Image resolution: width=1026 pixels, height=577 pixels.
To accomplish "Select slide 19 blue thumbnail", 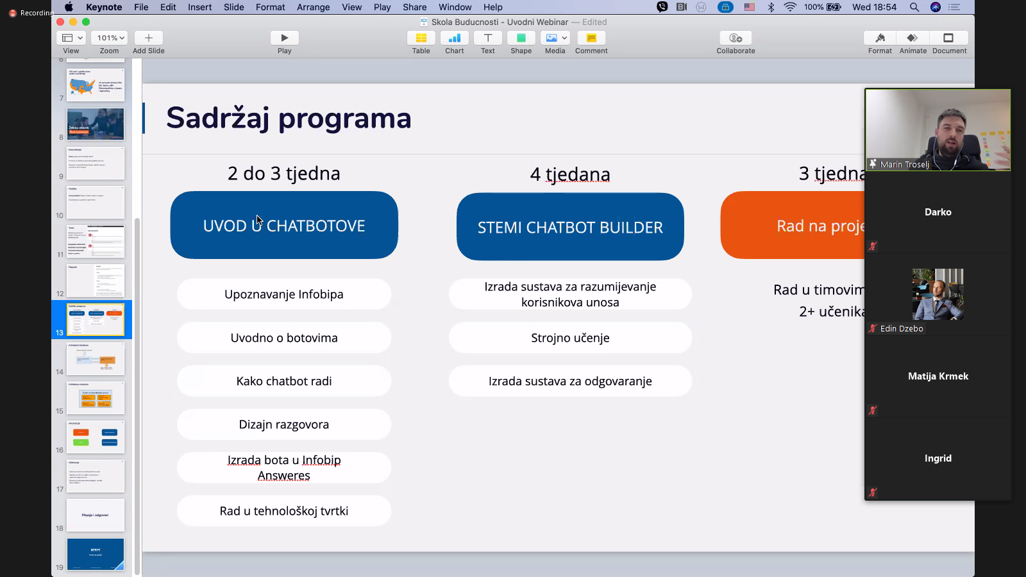I will click(x=96, y=554).
